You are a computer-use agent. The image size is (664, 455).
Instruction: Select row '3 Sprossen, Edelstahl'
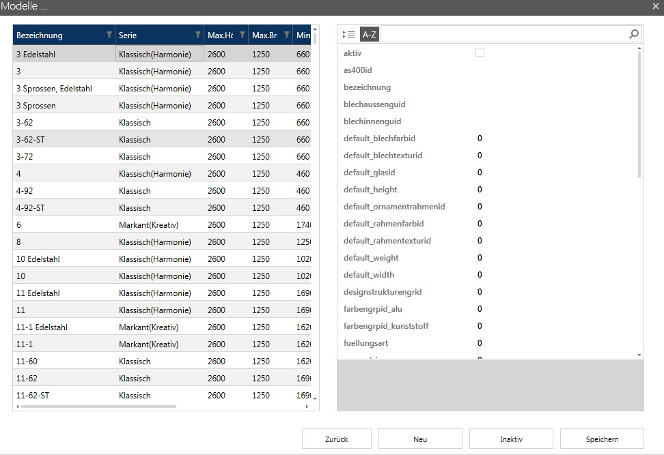(162, 89)
